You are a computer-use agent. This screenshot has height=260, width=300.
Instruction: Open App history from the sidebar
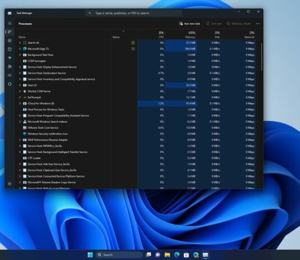(x=10, y=49)
